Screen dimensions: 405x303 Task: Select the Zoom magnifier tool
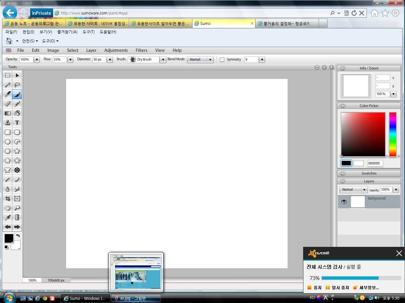17,208
